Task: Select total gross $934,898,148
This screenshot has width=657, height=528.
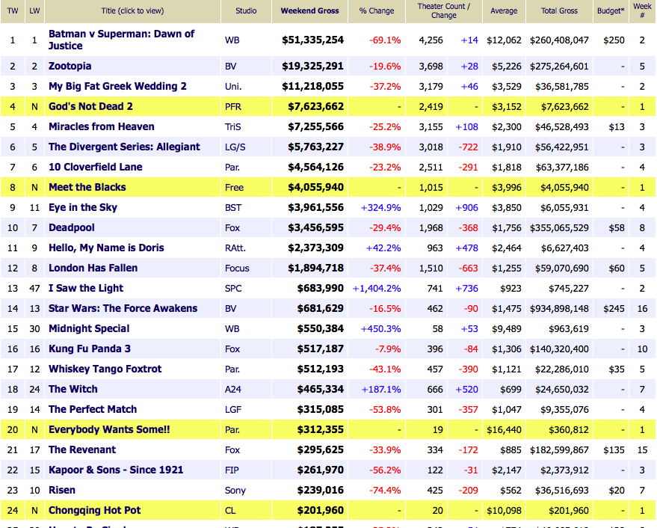Action: (x=559, y=309)
